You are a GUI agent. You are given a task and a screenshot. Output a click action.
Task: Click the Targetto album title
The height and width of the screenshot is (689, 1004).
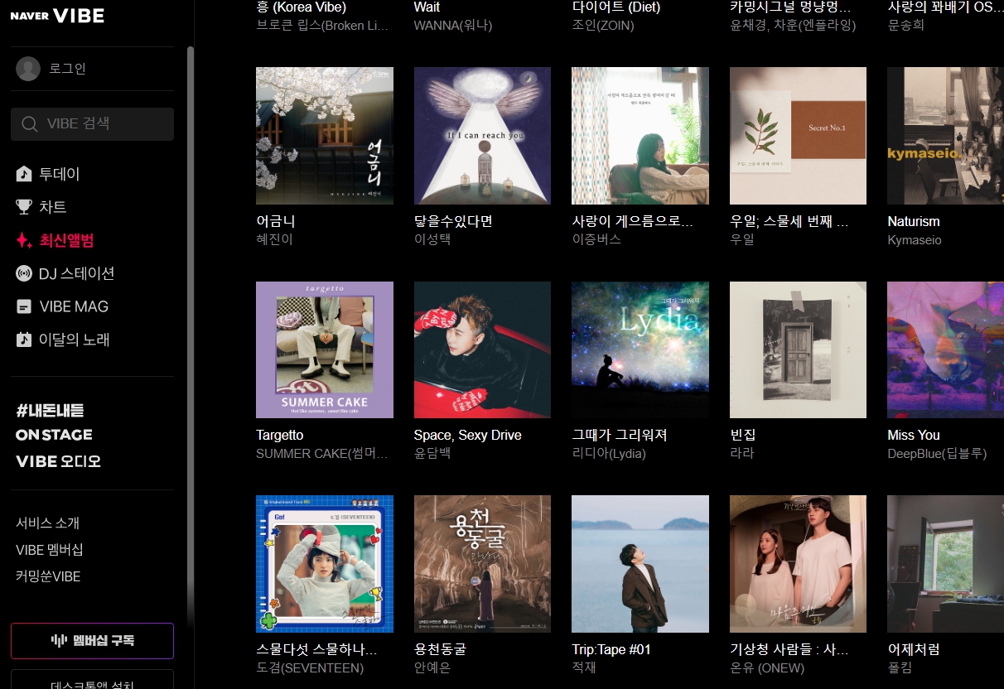coord(280,435)
